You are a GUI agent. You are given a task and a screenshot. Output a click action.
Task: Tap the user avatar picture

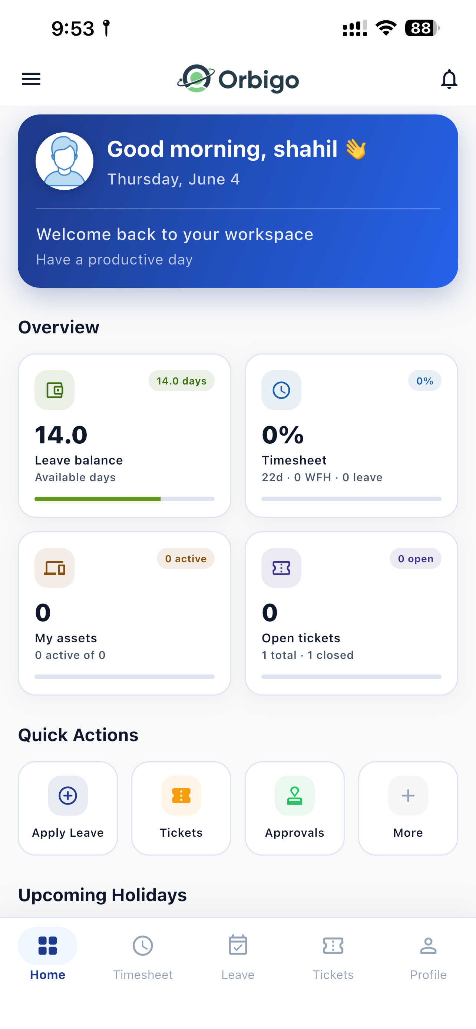(65, 161)
